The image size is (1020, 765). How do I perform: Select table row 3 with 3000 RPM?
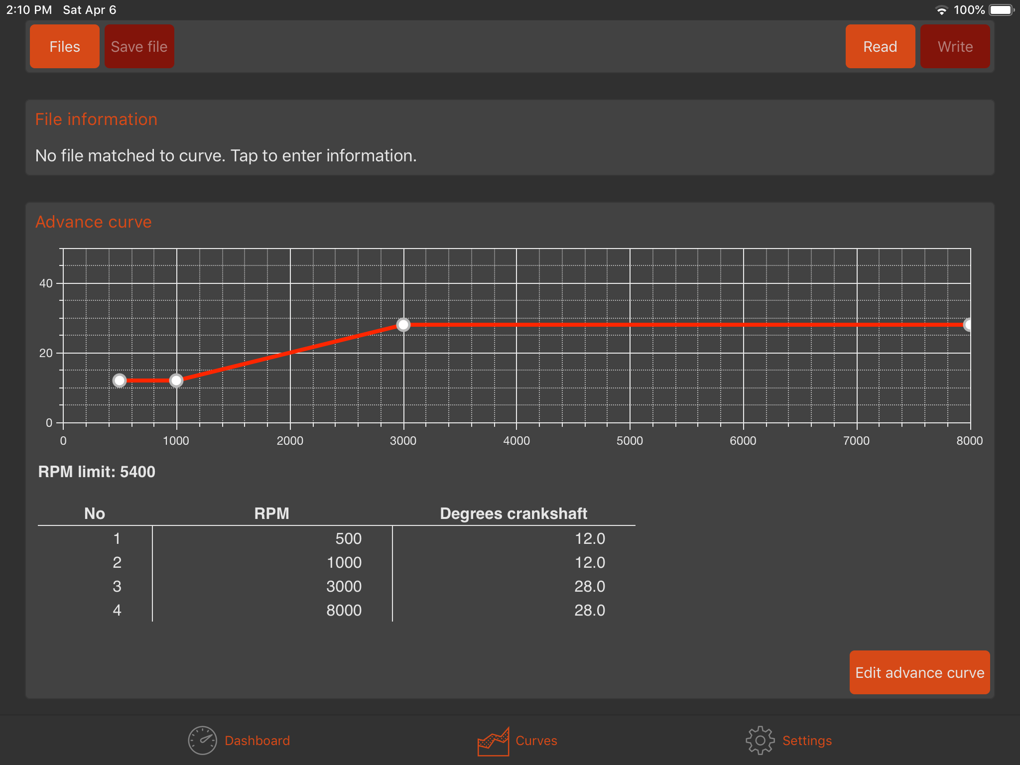(x=344, y=586)
